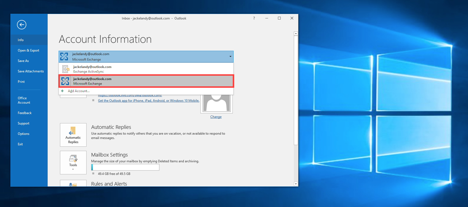The height and width of the screenshot is (207, 468).
Task: Close the Outlook window
Action: click(292, 18)
